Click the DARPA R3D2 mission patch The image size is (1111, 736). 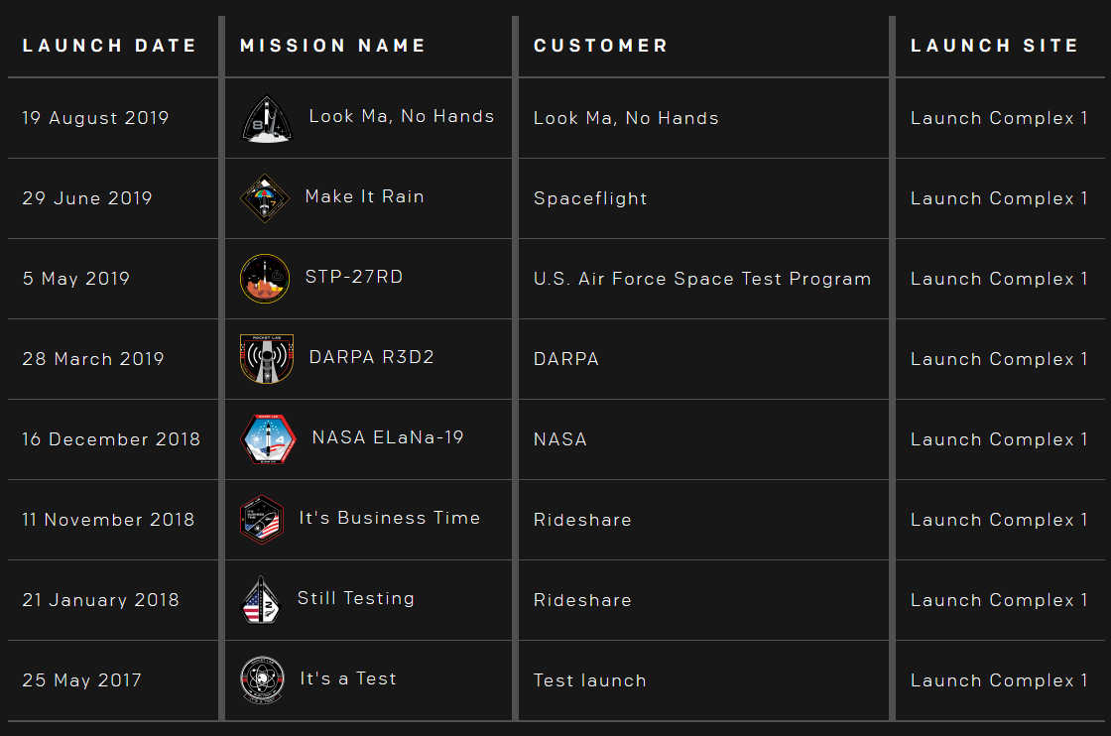[x=266, y=359]
